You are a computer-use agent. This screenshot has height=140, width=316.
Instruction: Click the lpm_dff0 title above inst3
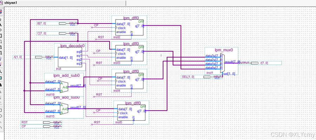point(131,44)
